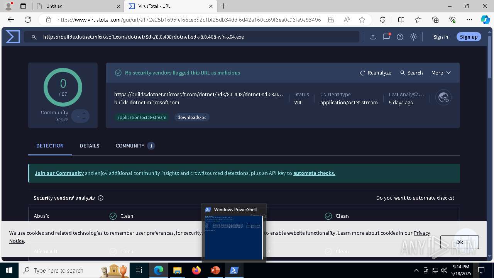This screenshot has width=494, height=278.
Task: Click the Read aloud icon in address bar
Action: click(x=347, y=20)
